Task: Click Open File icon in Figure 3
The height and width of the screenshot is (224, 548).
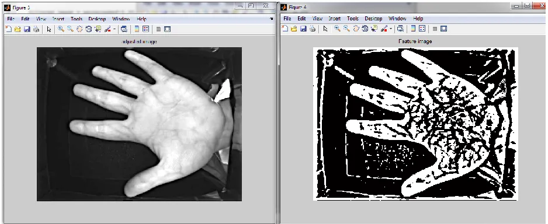Action: point(18,29)
